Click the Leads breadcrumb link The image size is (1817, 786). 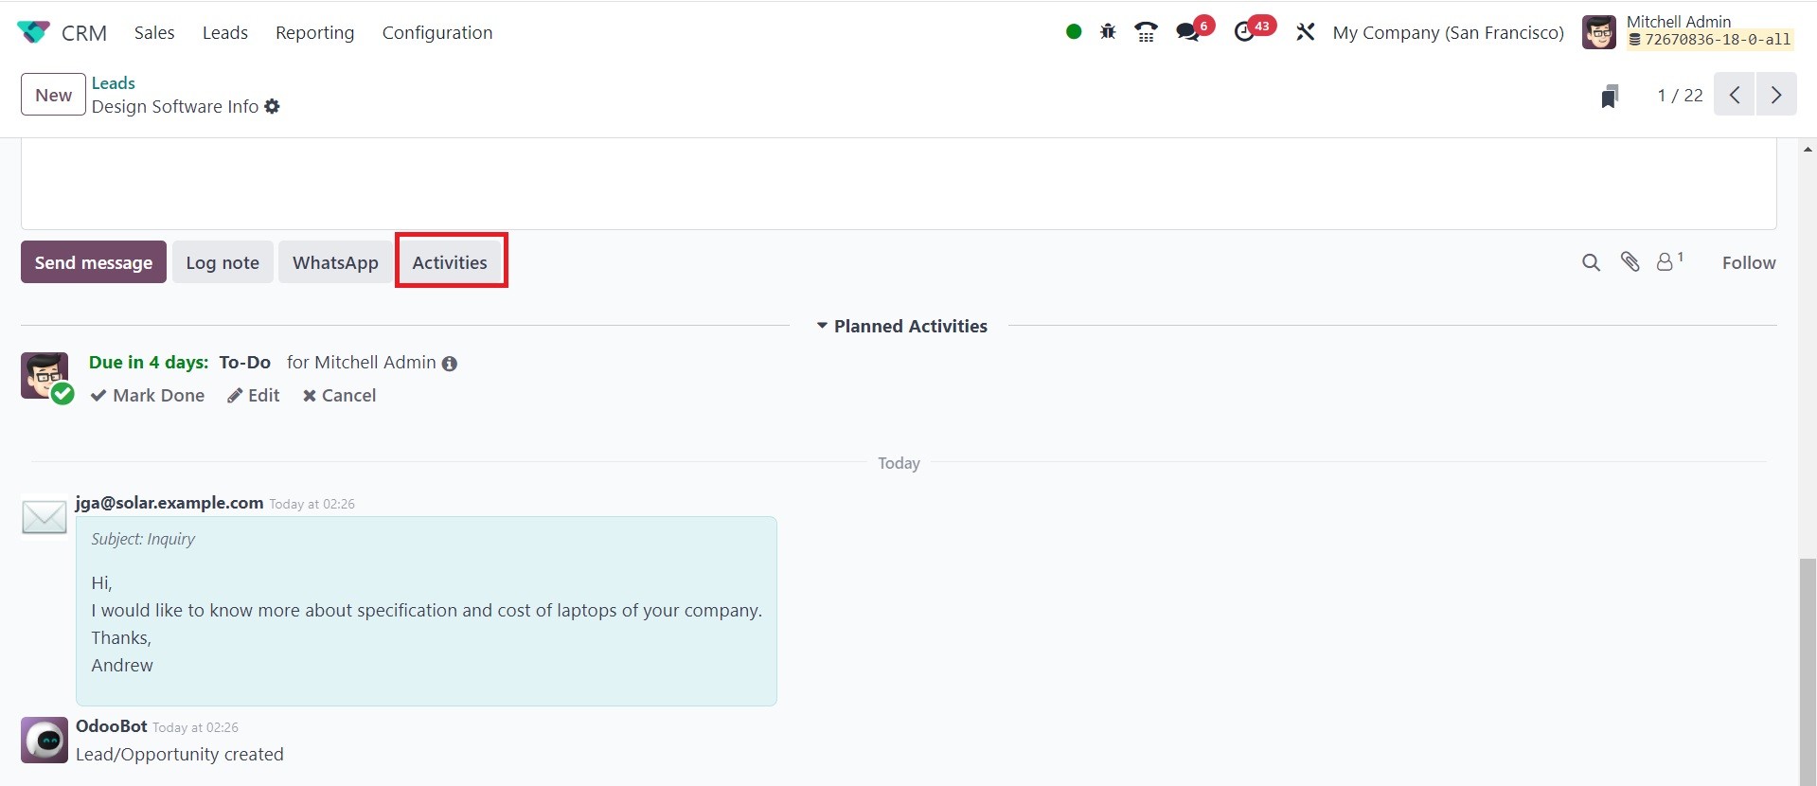pyautogui.click(x=114, y=83)
